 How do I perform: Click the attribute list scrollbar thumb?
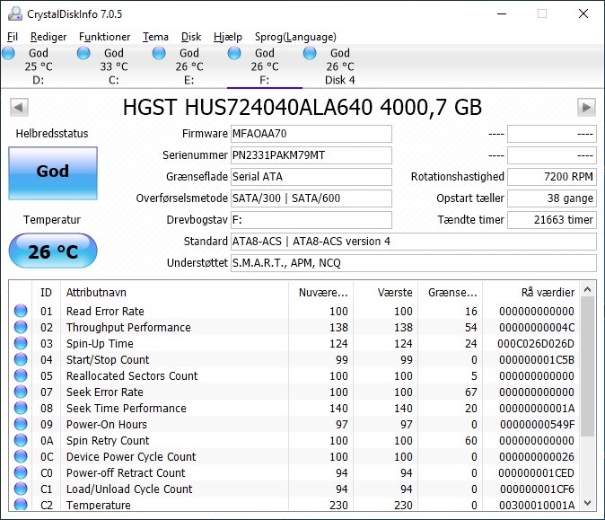tap(588, 366)
